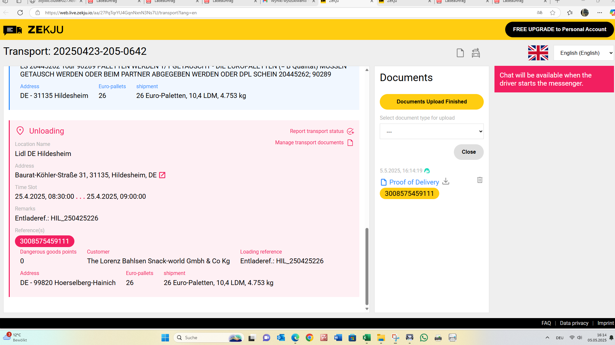Open the browser favorites list icon
The image size is (615, 345).
click(570, 13)
